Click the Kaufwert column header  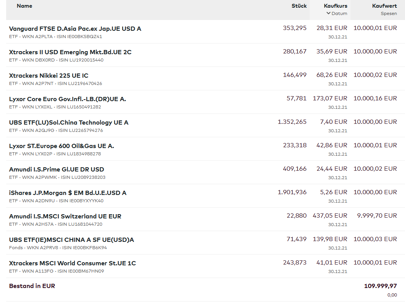384,6
